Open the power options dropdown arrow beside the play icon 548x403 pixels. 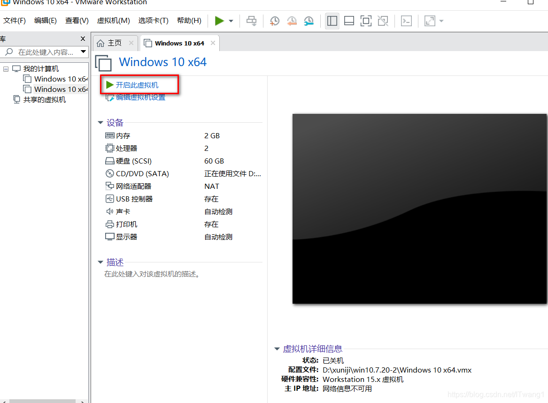tap(231, 21)
